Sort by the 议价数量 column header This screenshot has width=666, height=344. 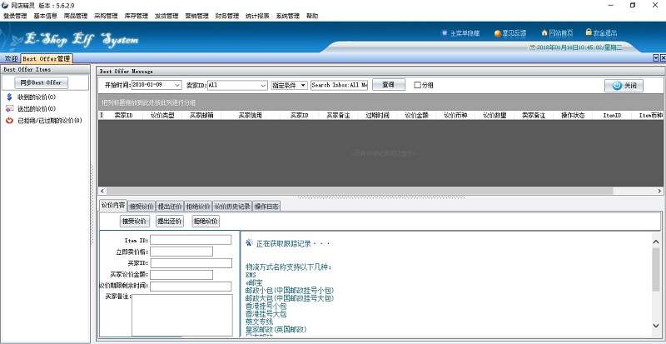[x=495, y=115]
